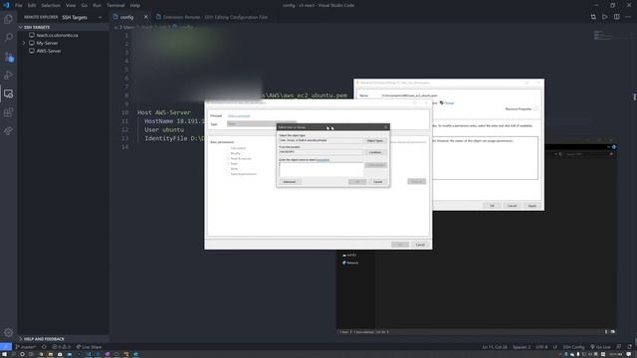Select AWS-Server in SSH targets list
Screen dimensions: 637x358
pyautogui.click(x=49, y=51)
